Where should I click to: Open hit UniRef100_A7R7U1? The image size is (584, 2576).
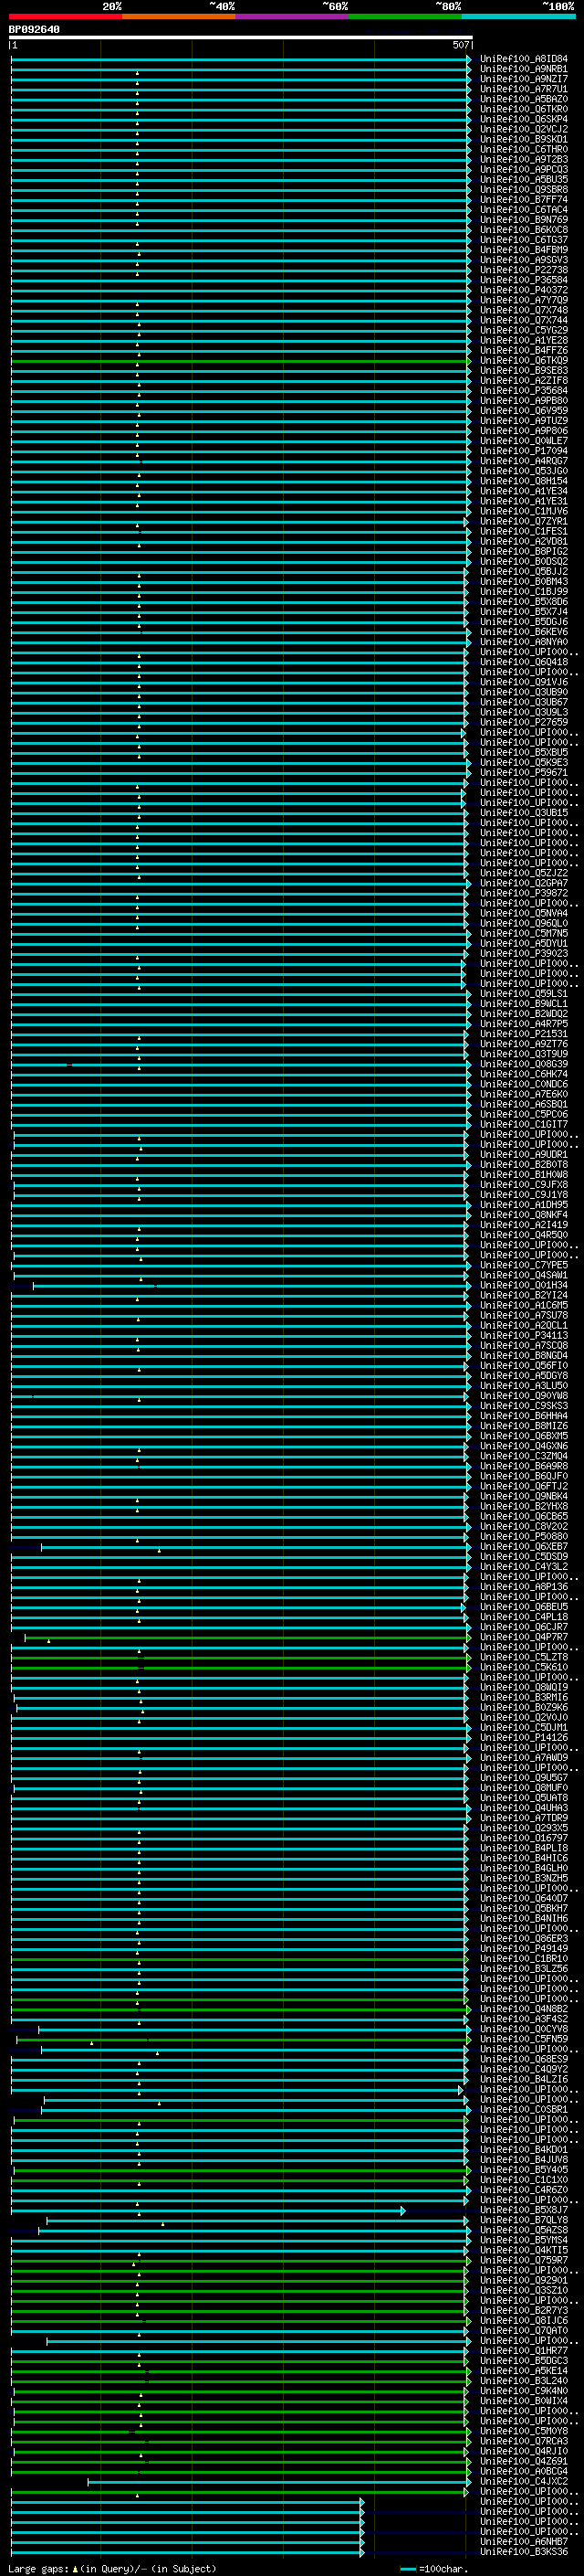coord(524,89)
